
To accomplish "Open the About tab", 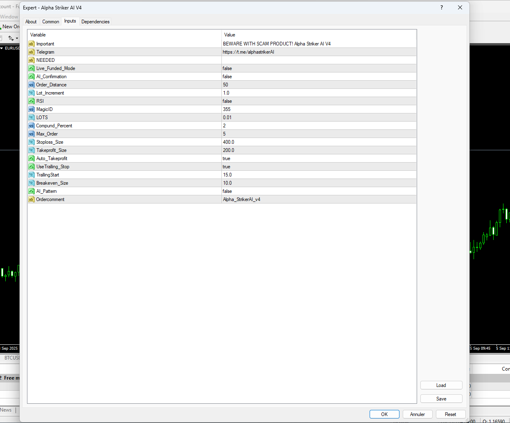I will click(x=31, y=22).
